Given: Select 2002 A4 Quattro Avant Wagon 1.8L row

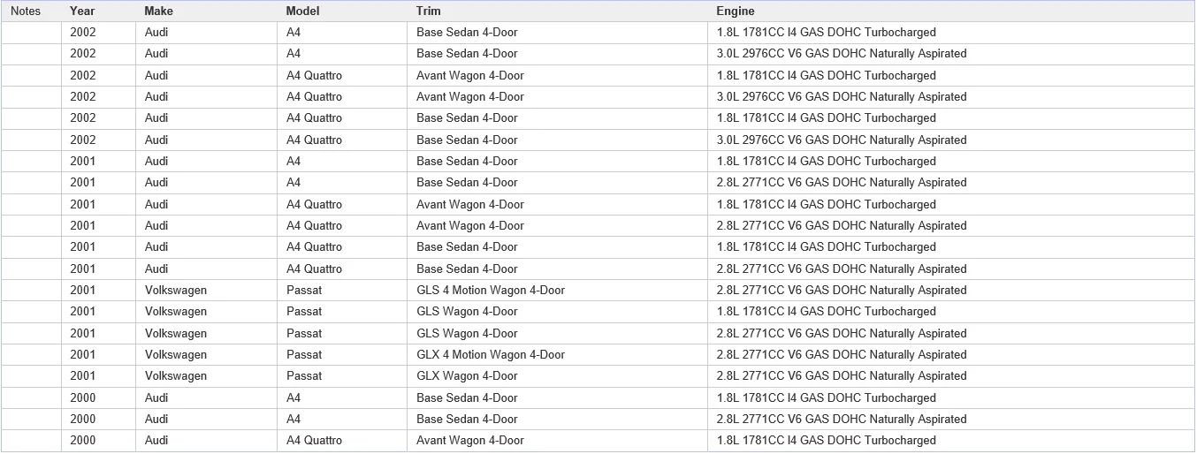Looking at the screenshot, I should 598,76.
